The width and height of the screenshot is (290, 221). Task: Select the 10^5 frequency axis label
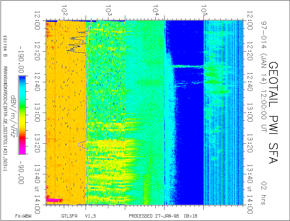(x=203, y=11)
